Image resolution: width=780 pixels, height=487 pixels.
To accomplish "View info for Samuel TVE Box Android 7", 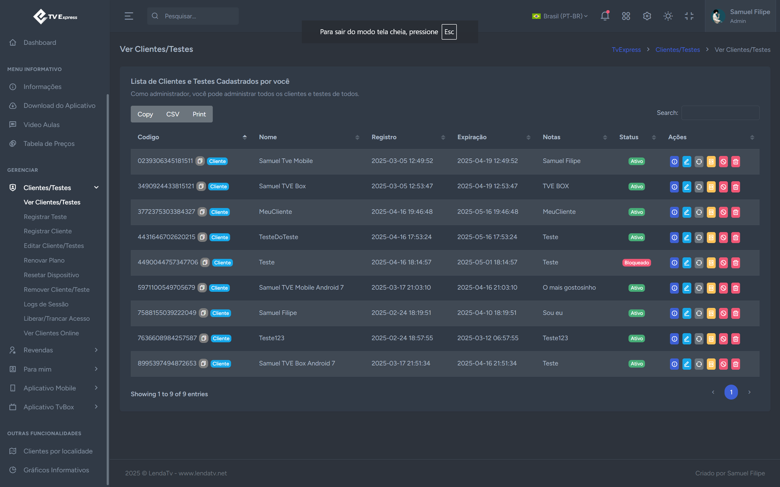I will [x=674, y=364].
